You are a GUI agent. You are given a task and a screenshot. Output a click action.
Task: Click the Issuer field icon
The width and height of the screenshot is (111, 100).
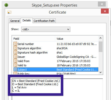pyautogui.click(x=15, y=57)
